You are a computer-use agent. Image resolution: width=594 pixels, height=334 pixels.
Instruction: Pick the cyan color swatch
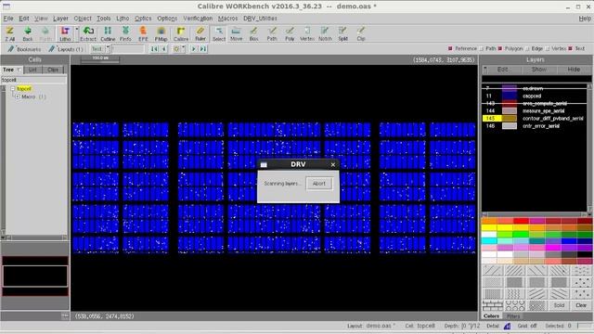tap(489, 241)
